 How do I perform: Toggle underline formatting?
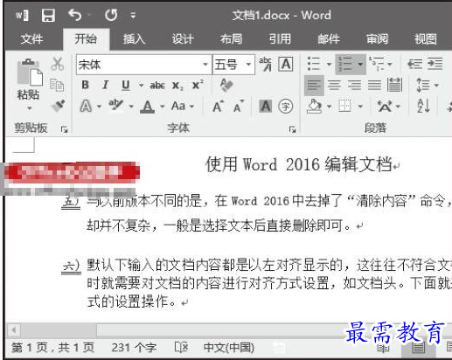pos(126,85)
